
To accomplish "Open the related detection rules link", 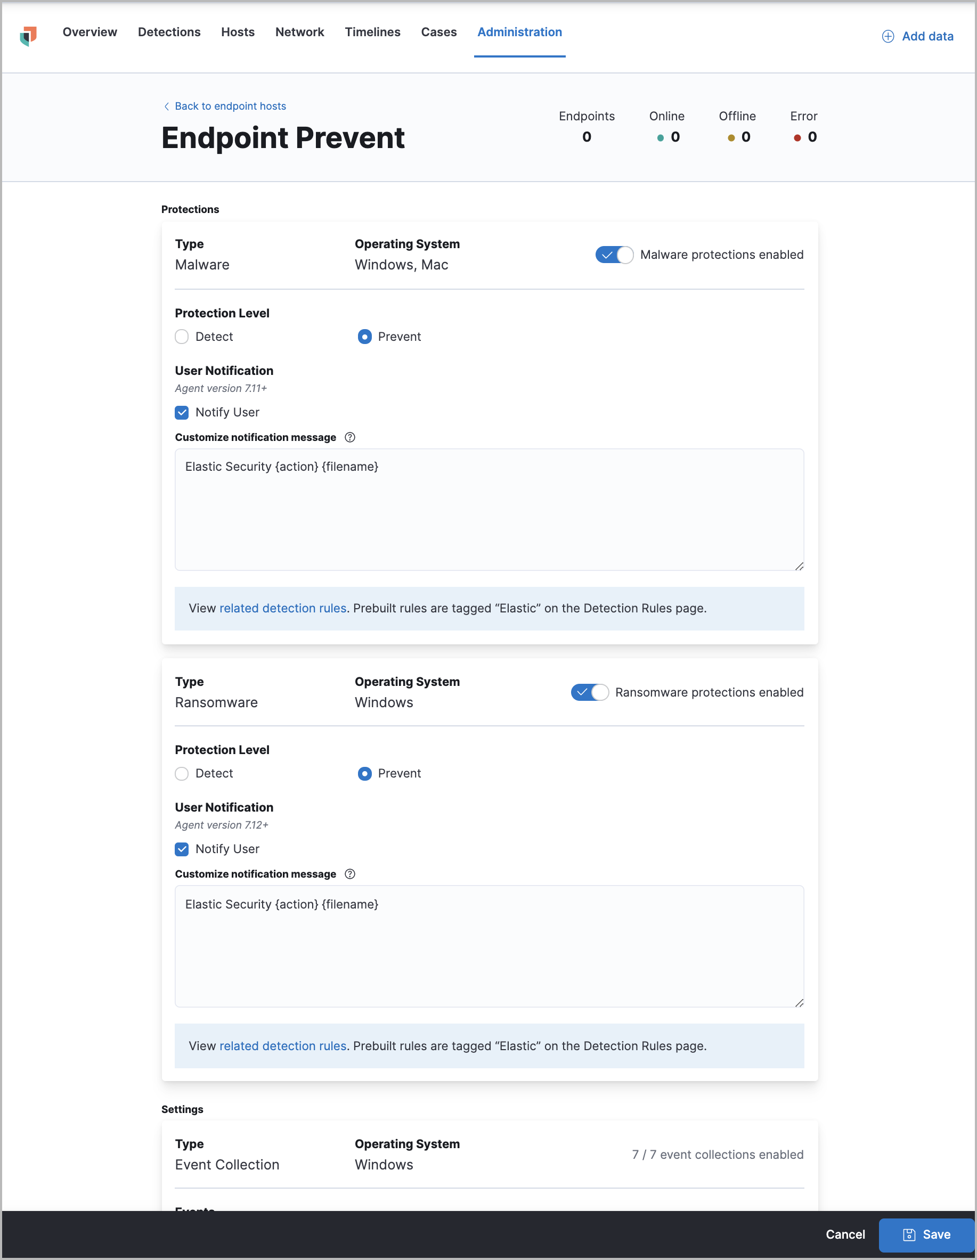I will [x=283, y=608].
